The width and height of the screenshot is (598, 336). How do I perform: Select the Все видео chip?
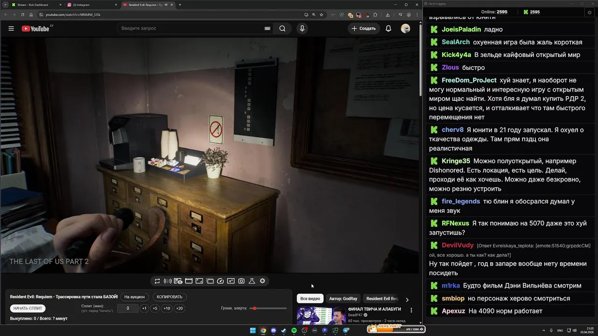310,299
